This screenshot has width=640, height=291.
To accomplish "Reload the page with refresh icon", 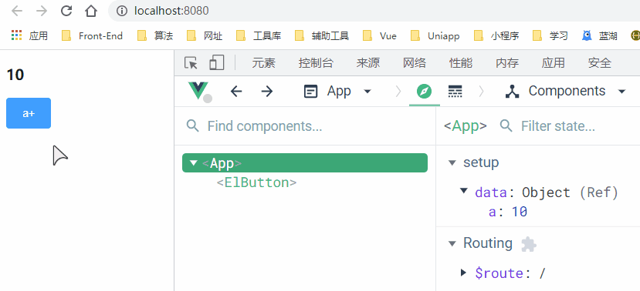I will tap(66, 11).
